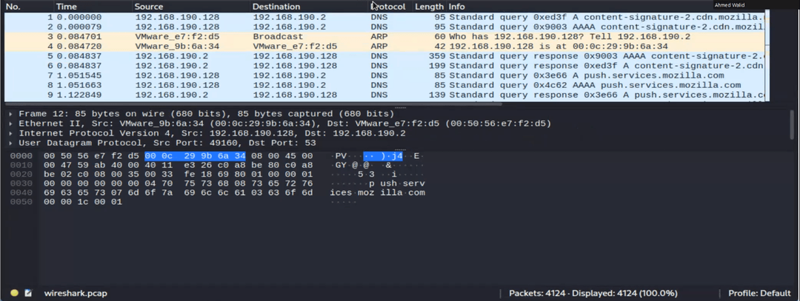Sort by the Length column header
Viewport: 800px width, 301px height.
point(429,7)
